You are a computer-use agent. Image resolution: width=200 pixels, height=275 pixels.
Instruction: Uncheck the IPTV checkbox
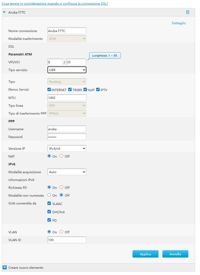(98, 90)
